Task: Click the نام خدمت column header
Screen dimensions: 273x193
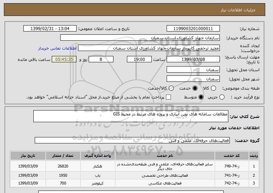Action: (165, 155)
